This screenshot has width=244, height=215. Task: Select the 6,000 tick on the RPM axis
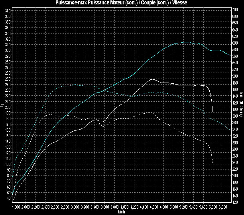[x=223, y=208]
